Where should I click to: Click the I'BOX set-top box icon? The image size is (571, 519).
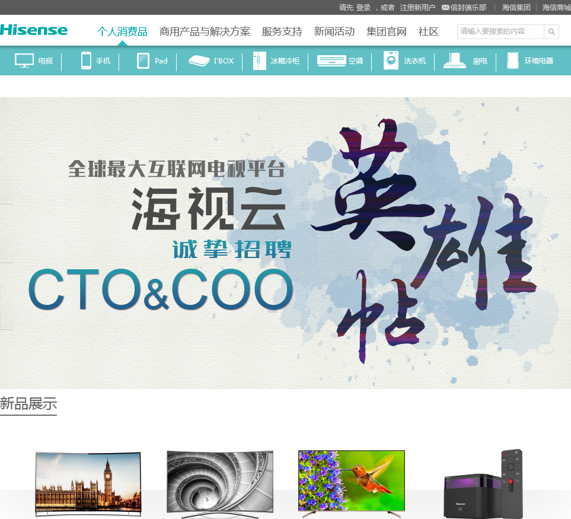point(199,61)
